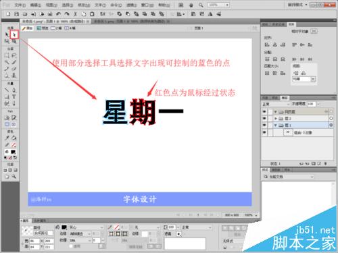Collapse layer 层 1 triangle
Screen dimensions: 338x253
tap(275, 125)
